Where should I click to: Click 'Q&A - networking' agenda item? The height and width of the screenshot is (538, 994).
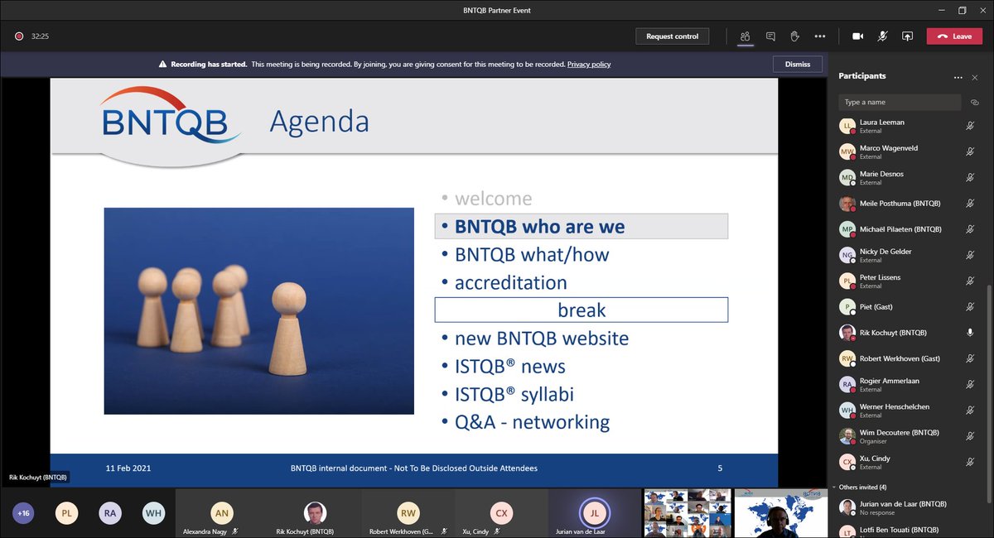point(532,422)
